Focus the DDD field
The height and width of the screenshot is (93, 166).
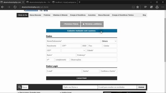85,46
